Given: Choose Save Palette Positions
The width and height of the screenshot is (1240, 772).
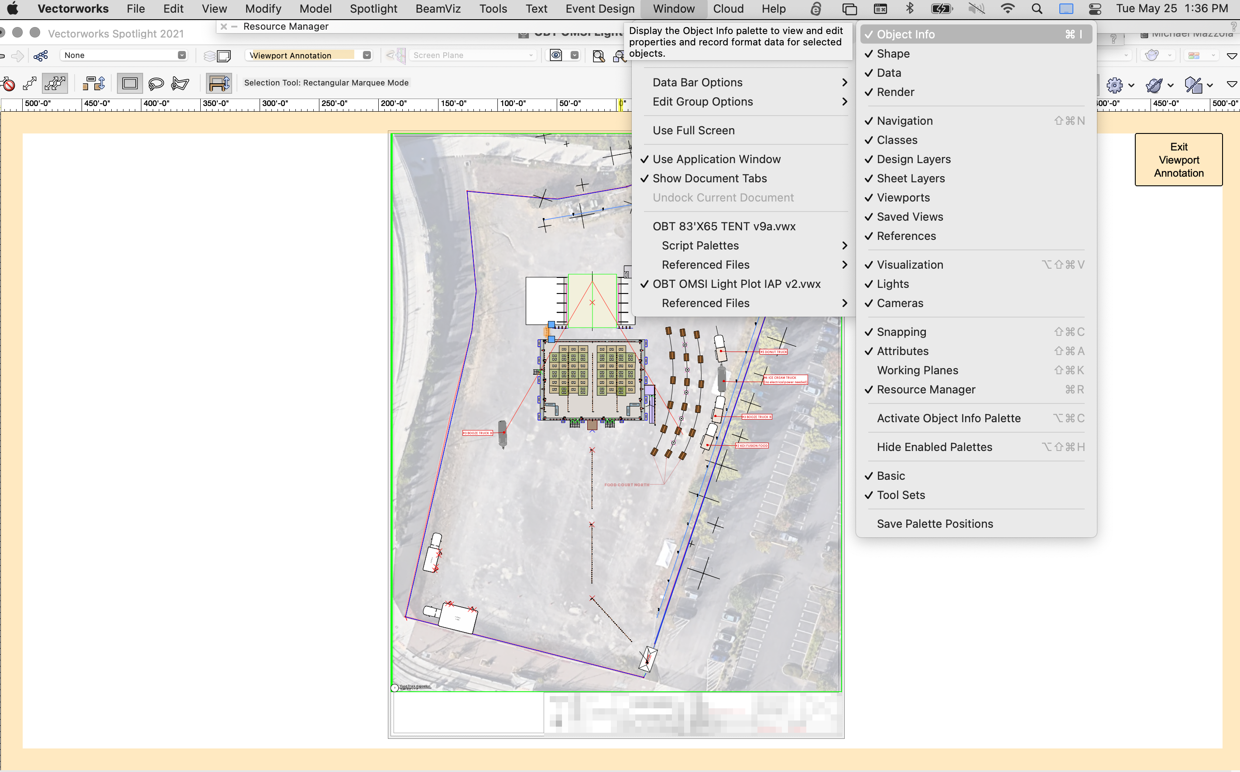Looking at the screenshot, I should click(935, 523).
